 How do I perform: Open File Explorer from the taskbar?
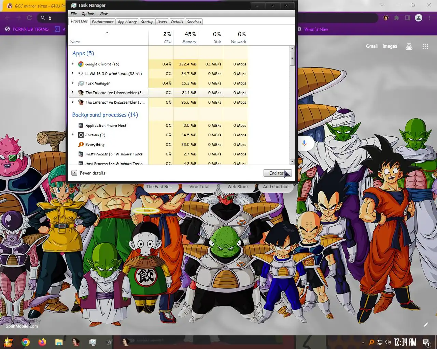click(59, 342)
